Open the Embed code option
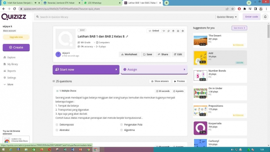 tap(154, 31)
